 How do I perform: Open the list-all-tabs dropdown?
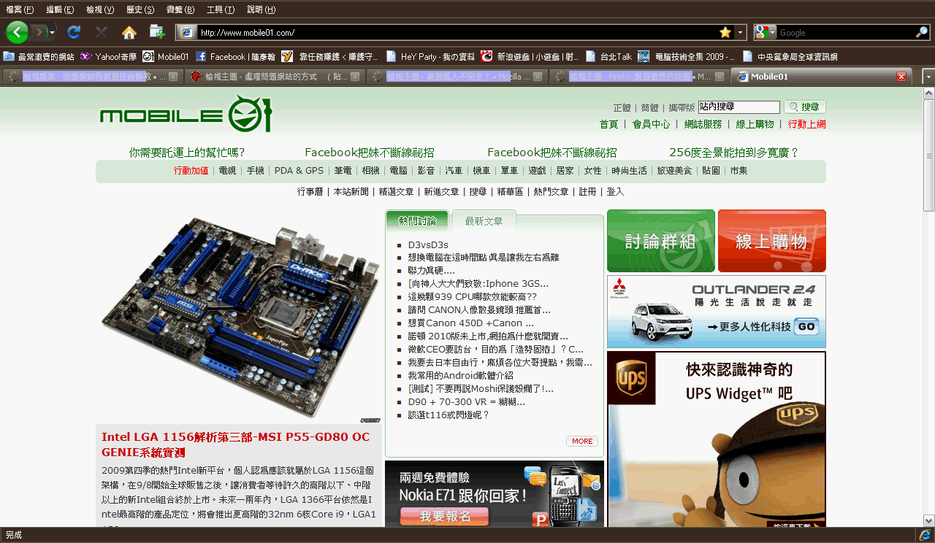pos(928,77)
